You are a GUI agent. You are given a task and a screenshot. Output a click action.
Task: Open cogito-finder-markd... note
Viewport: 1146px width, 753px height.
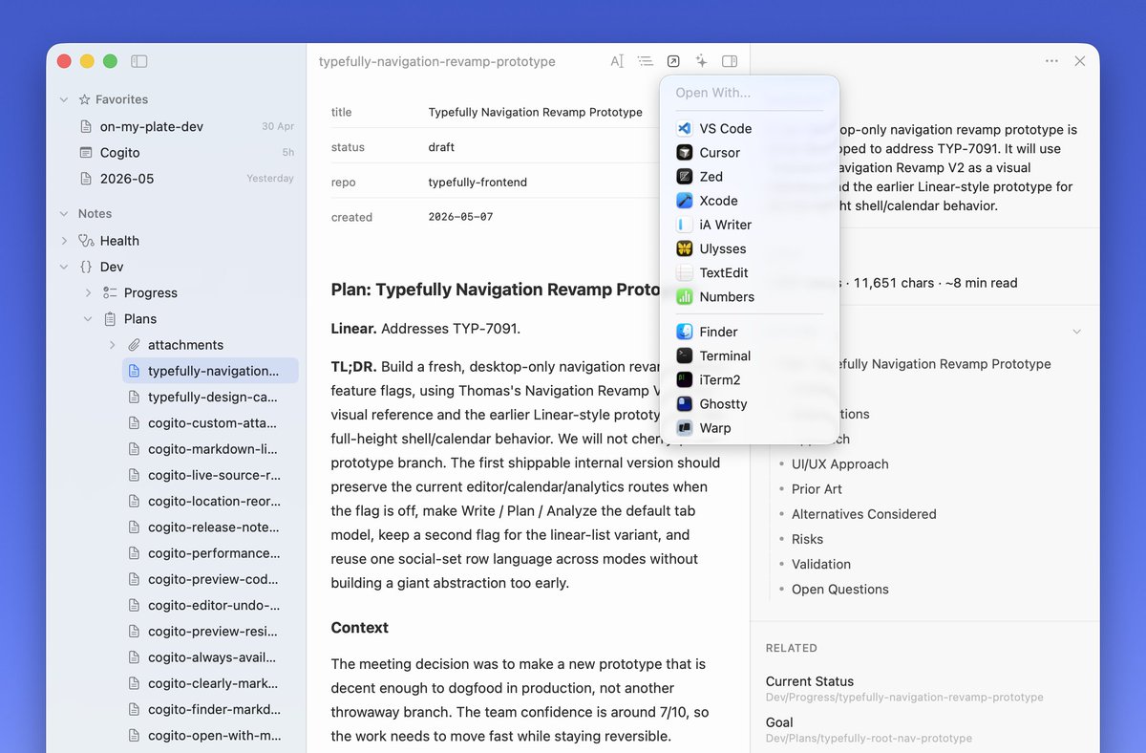tap(210, 709)
